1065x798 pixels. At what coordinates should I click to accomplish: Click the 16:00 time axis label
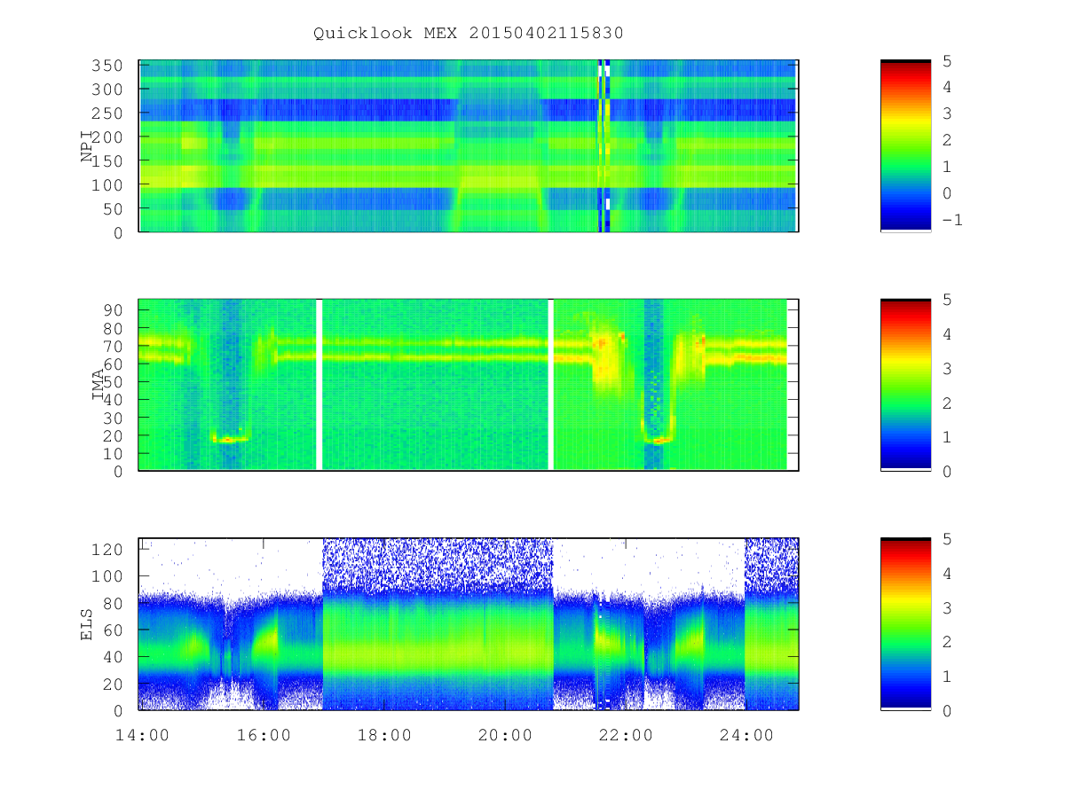pyautogui.click(x=264, y=735)
